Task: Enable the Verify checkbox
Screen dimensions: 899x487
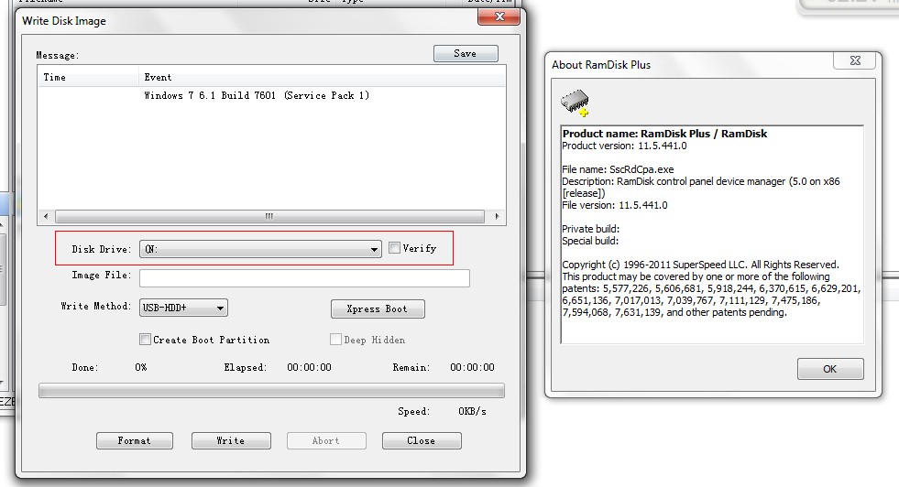Action: pyautogui.click(x=394, y=248)
